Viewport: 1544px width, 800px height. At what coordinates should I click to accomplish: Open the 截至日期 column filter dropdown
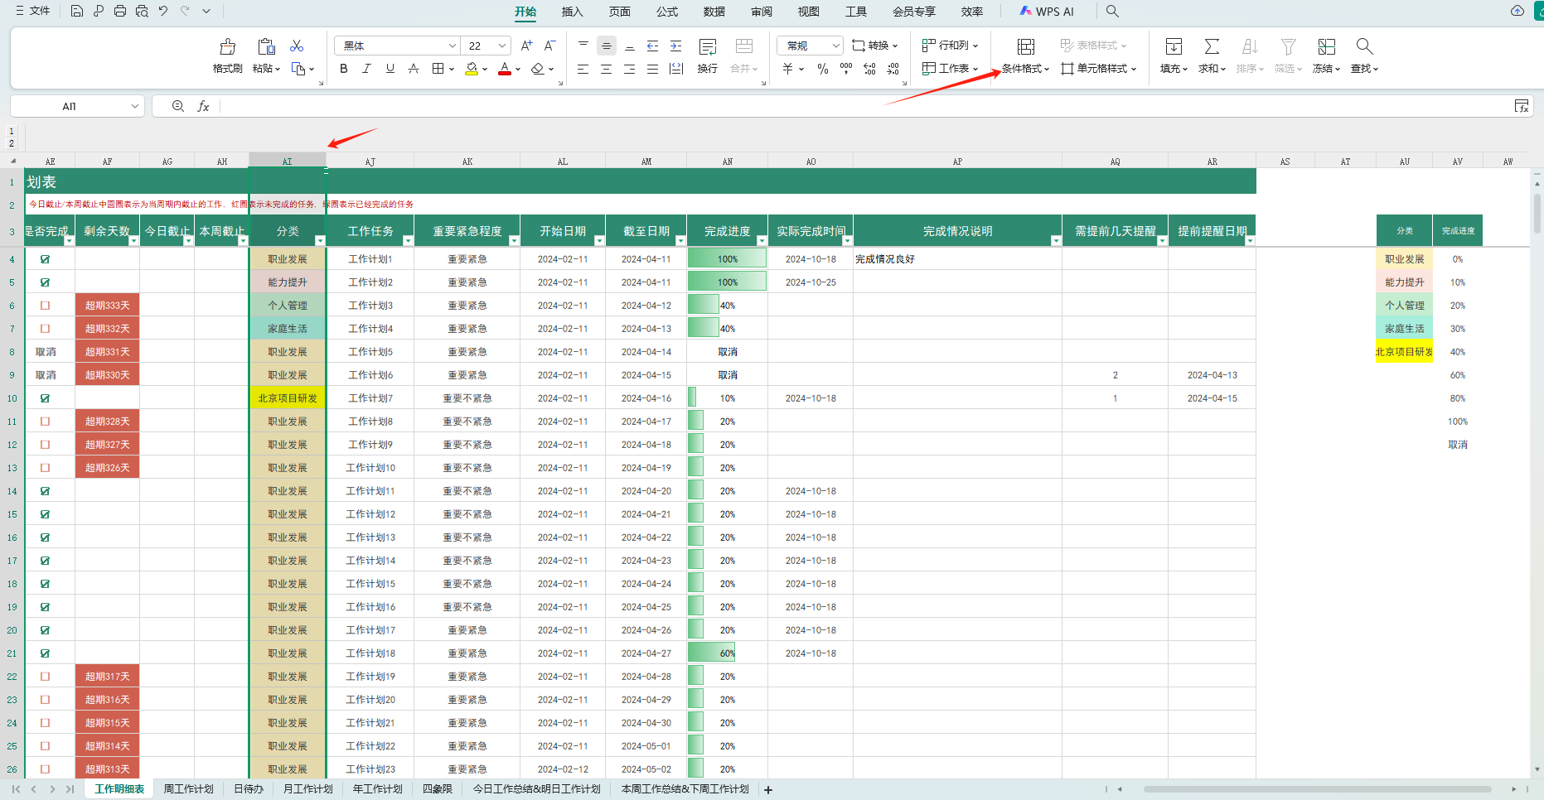click(x=680, y=241)
